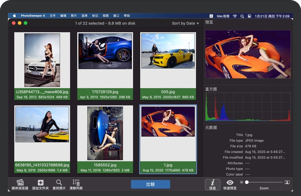Toggle selection of 005.jpg photo
This screenshot has height=196, width=301.
pos(168,59)
